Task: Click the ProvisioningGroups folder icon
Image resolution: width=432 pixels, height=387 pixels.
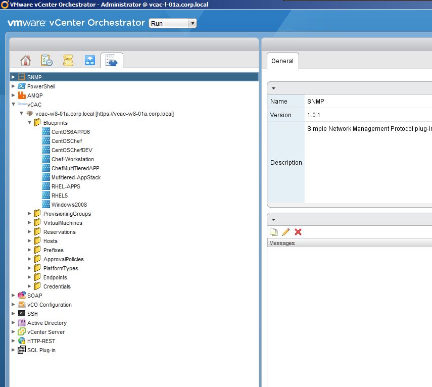Action: [37, 214]
